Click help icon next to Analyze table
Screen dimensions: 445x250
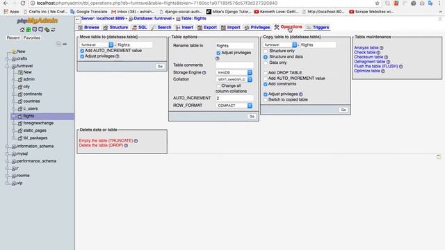(382, 48)
